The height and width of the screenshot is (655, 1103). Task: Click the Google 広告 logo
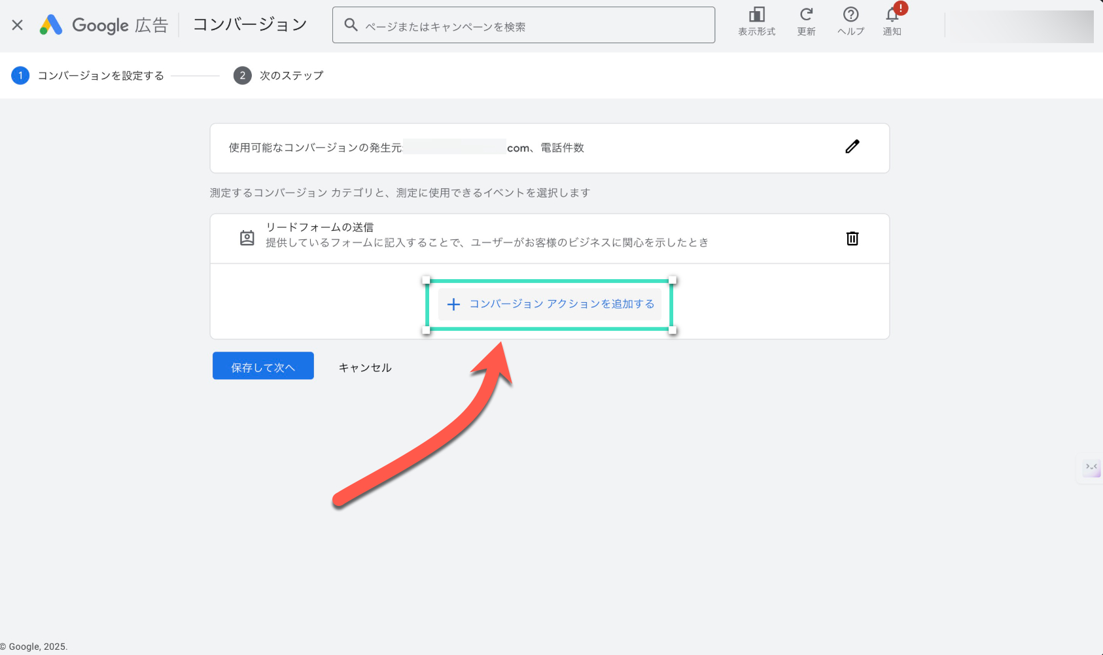[103, 25]
